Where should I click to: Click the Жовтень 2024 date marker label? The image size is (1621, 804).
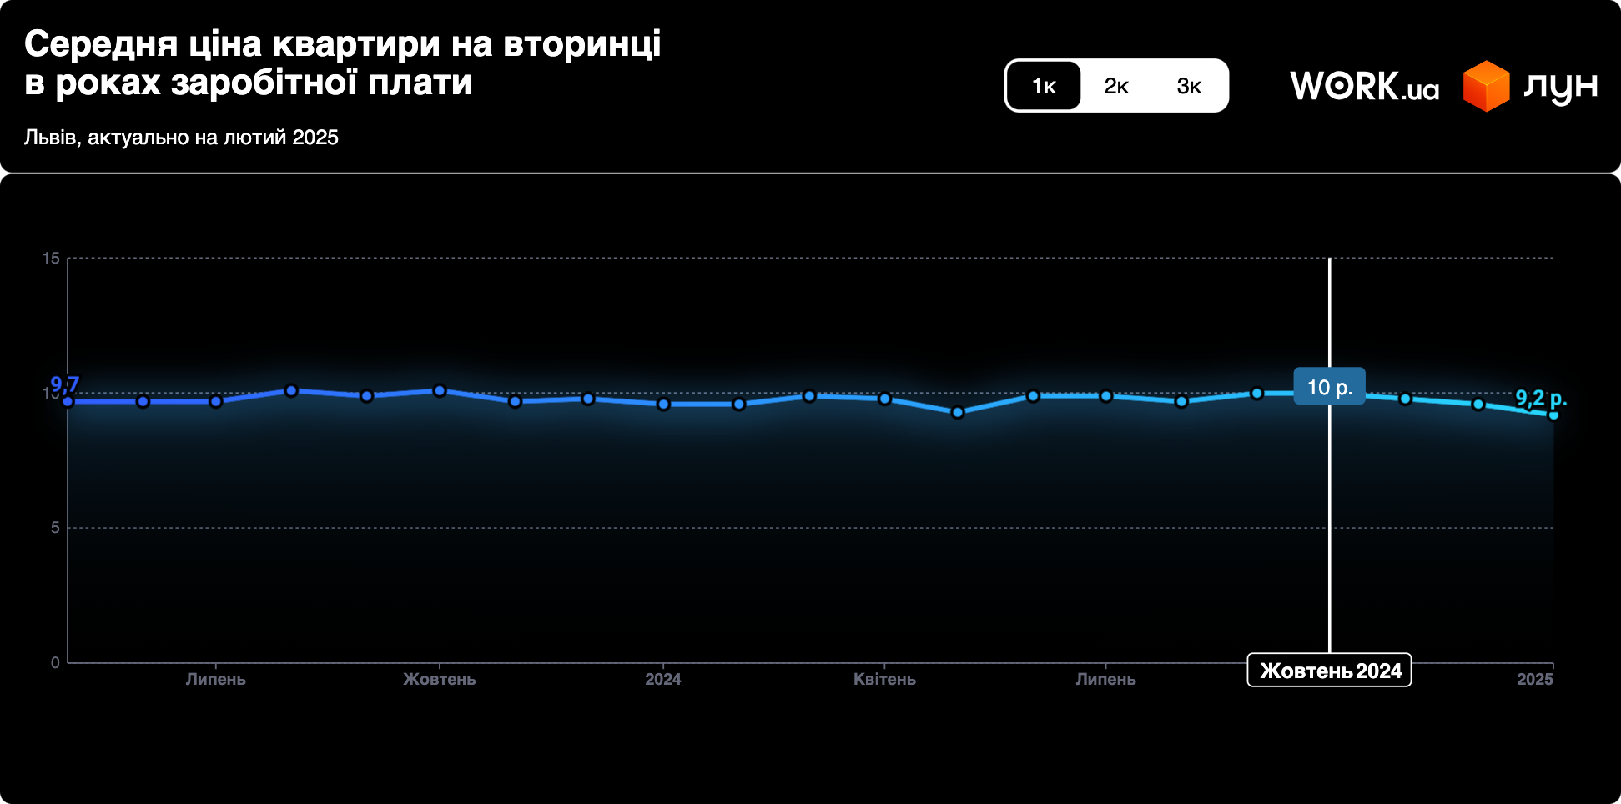pyautogui.click(x=1329, y=671)
